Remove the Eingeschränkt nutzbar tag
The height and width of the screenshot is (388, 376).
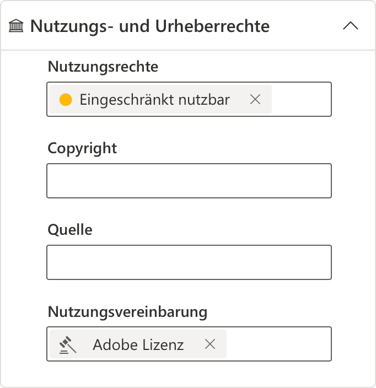click(x=255, y=99)
